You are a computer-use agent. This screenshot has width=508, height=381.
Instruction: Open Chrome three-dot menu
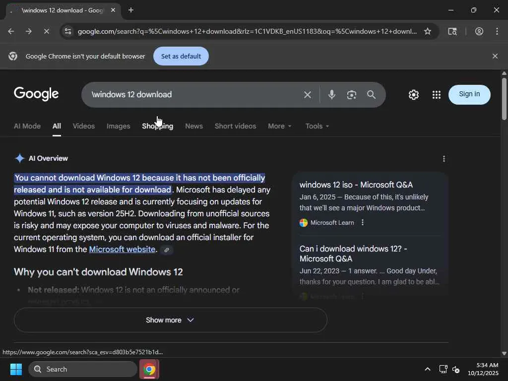pos(497,31)
